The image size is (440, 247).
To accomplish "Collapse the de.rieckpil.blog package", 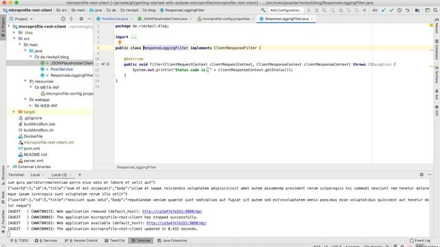I will pyautogui.click(x=31, y=57).
